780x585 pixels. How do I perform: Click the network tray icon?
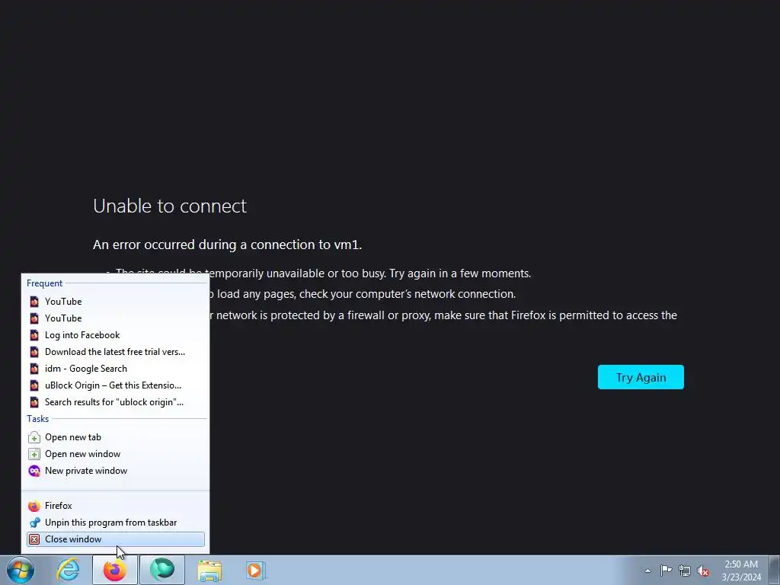(x=685, y=571)
